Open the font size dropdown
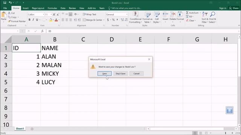 point(51,14)
